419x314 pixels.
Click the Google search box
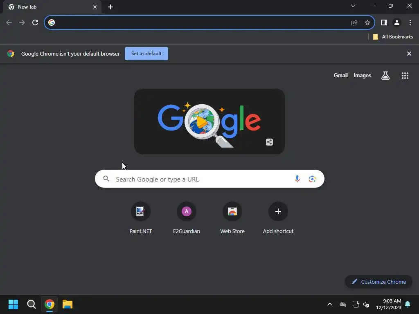pyautogui.click(x=209, y=179)
